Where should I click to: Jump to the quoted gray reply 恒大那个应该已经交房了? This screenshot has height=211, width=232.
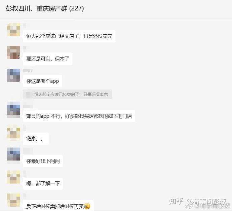(68, 94)
